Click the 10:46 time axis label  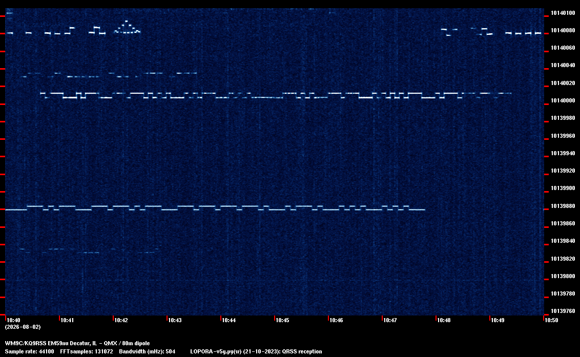pyautogui.click(x=336, y=320)
